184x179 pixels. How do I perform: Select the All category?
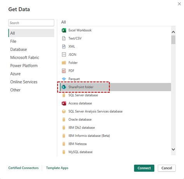[31, 33]
